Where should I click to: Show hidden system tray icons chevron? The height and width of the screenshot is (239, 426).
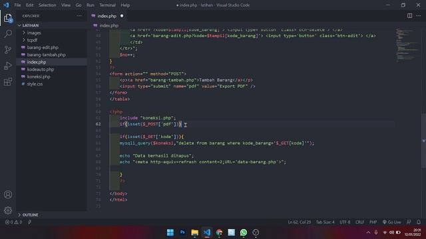pos(368,232)
